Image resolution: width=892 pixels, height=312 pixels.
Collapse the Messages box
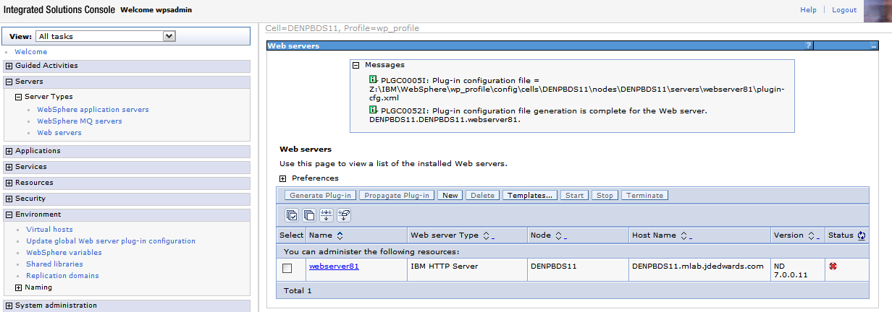356,65
